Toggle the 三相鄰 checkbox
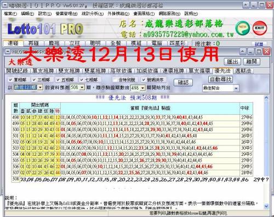 pyautogui.click(x=34, y=80)
